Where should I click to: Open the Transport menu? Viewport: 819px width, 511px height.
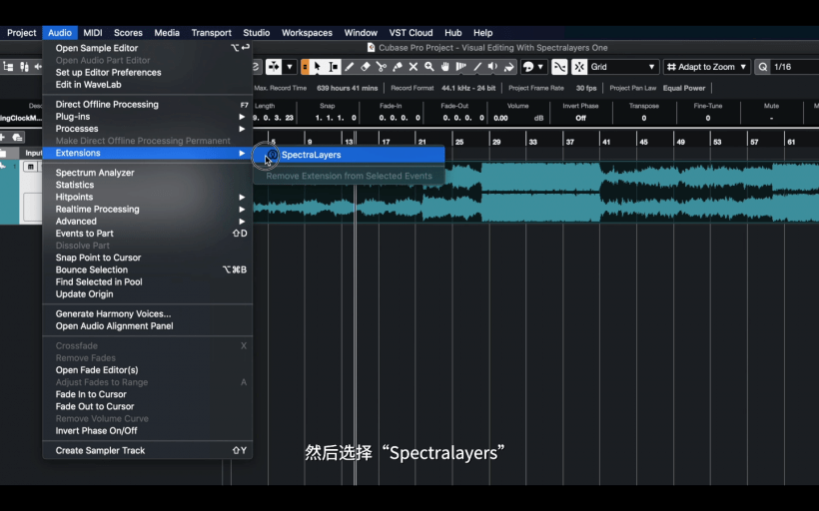(x=211, y=32)
